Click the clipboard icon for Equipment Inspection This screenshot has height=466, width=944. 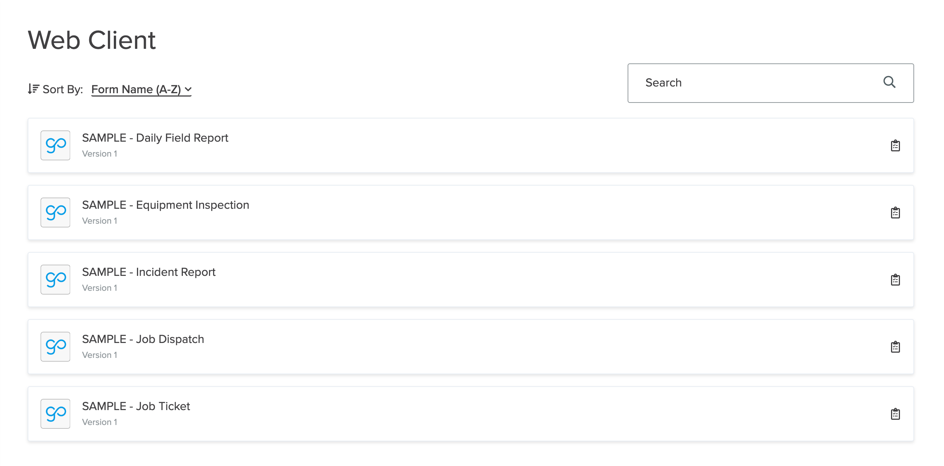pyautogui.click(x=895, y=212)
